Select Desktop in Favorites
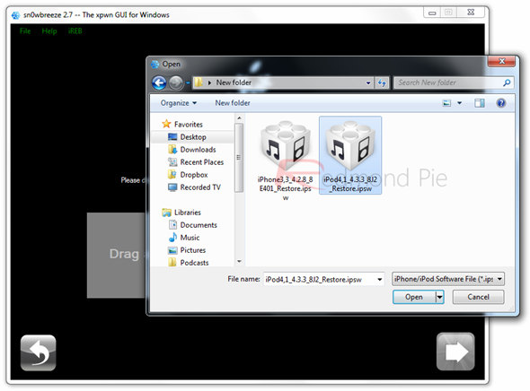Viewport: 530px width, 391px height. (187, 137)
